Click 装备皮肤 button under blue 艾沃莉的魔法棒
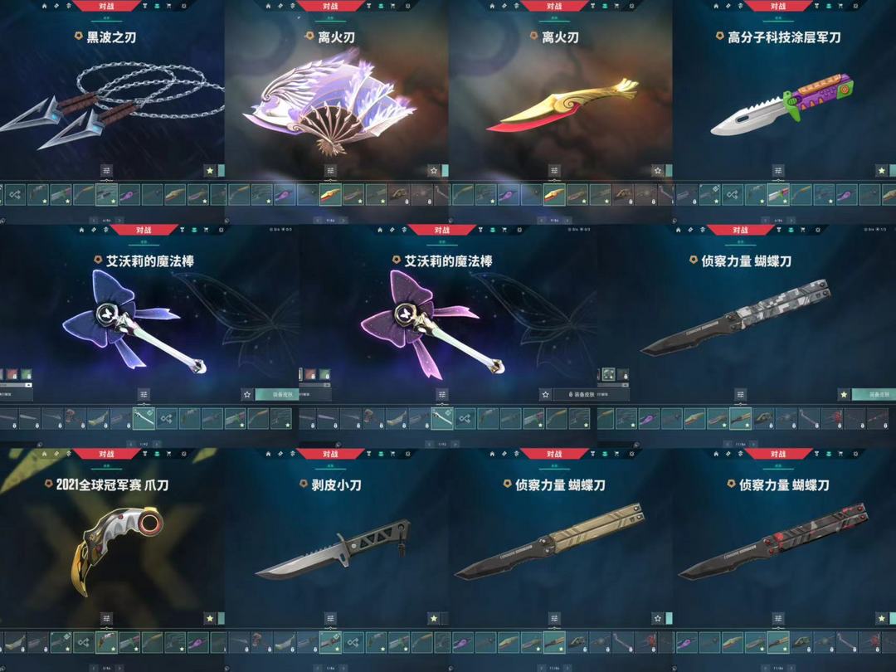The image size is (896, 672). pos(276,394)
